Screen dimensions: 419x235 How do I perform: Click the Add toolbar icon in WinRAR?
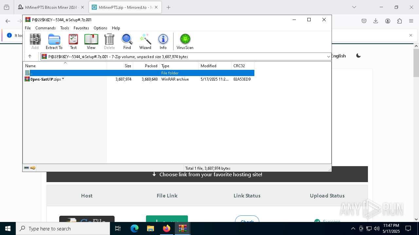35,41
